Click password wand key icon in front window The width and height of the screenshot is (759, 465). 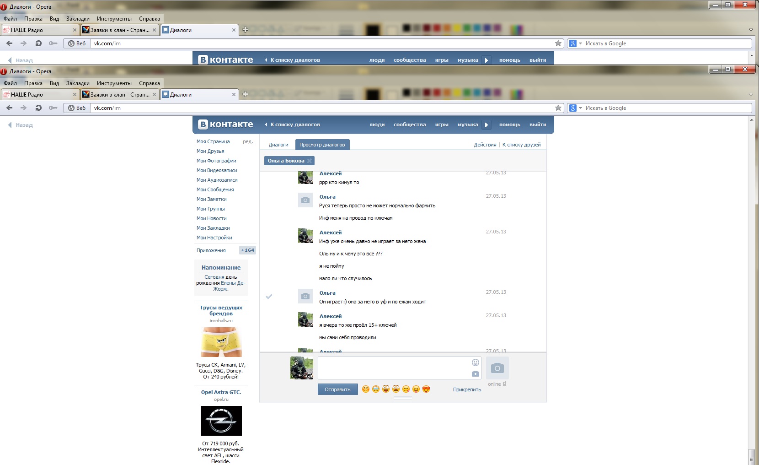coord(53,108)
